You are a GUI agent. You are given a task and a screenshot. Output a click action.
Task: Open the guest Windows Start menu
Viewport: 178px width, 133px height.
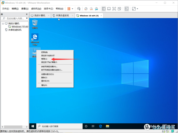pyautogui.click(x=33, y=126)
